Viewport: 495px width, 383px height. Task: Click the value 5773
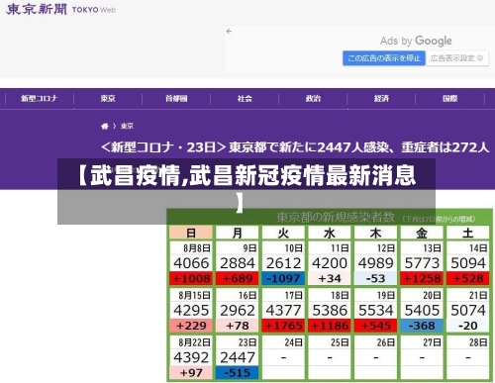point(422,263)
